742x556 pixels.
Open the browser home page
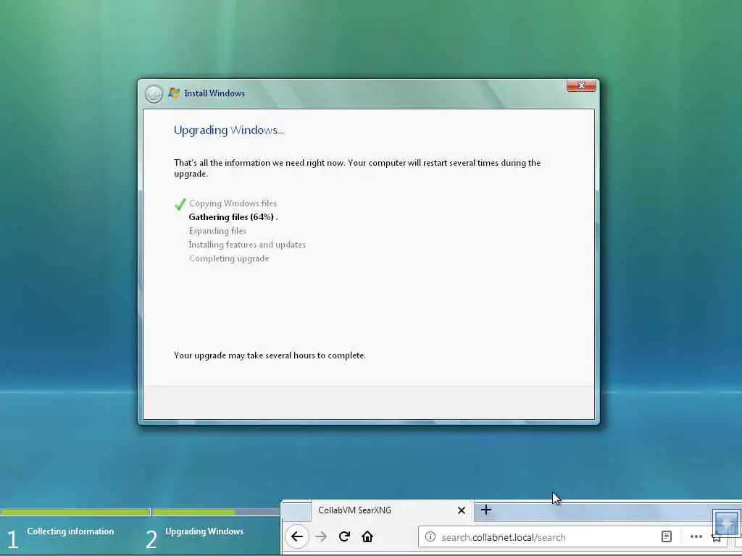click(x=367, y=536)
